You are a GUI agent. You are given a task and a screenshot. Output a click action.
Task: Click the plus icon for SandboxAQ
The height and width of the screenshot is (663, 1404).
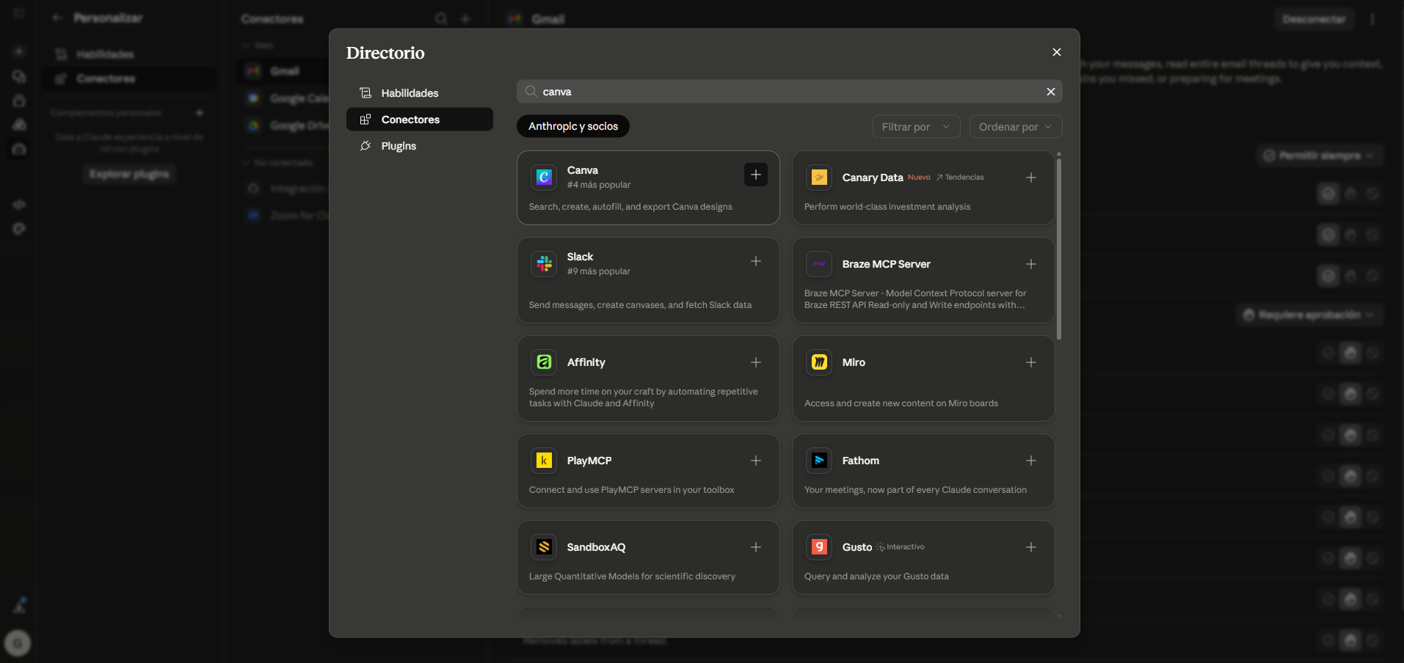(756, 547)
